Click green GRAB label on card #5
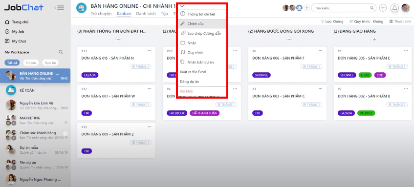The height and width of the screenshot is (187, 414). [x=365, y=75]
